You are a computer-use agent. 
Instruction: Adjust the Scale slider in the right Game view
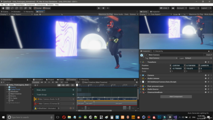(x=181, y=14)
